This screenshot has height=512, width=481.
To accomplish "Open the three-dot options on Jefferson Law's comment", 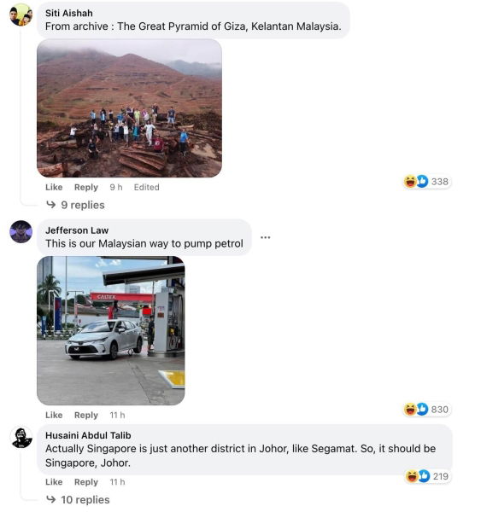I will click(265, 237).
